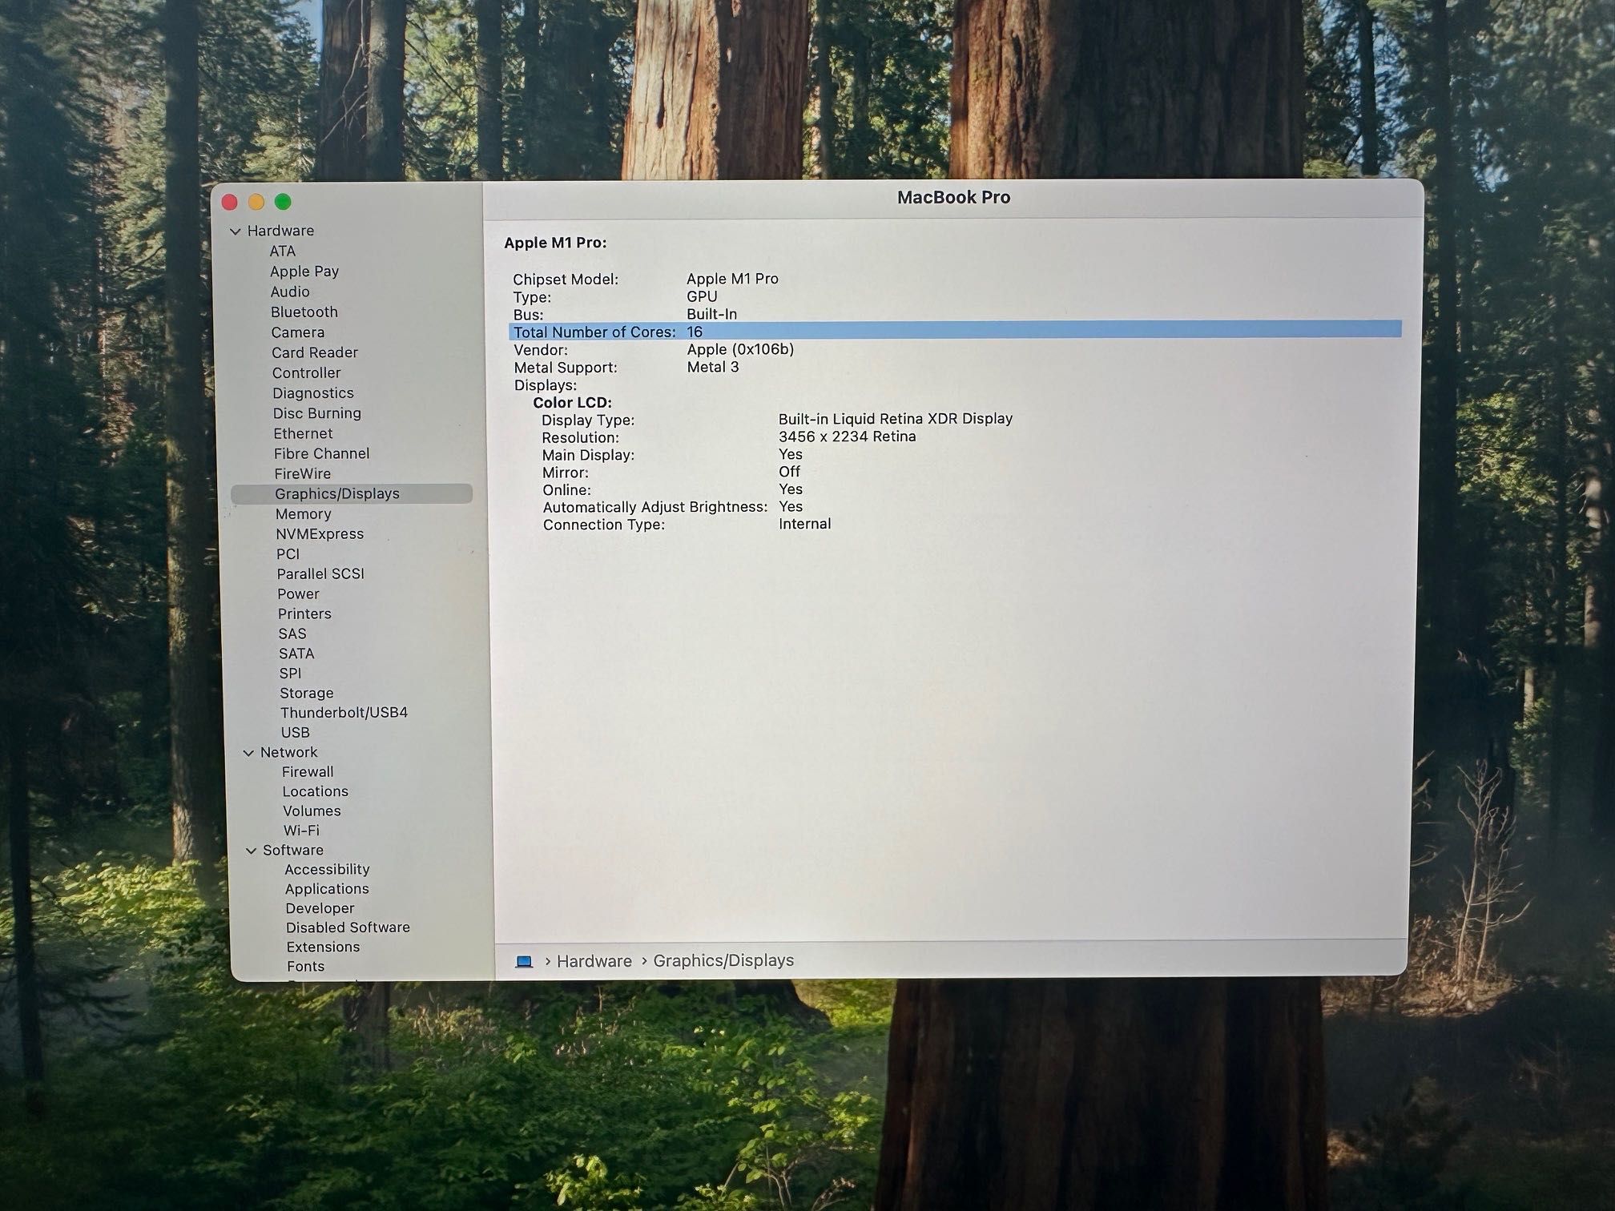Click the Network section label
This screenshot has width=1615, height=1211.
(289, 752)
